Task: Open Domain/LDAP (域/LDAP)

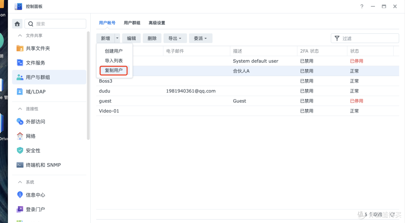Action: [x=49, y=92]
